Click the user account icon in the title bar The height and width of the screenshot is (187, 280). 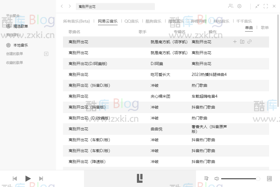[230, 6]
